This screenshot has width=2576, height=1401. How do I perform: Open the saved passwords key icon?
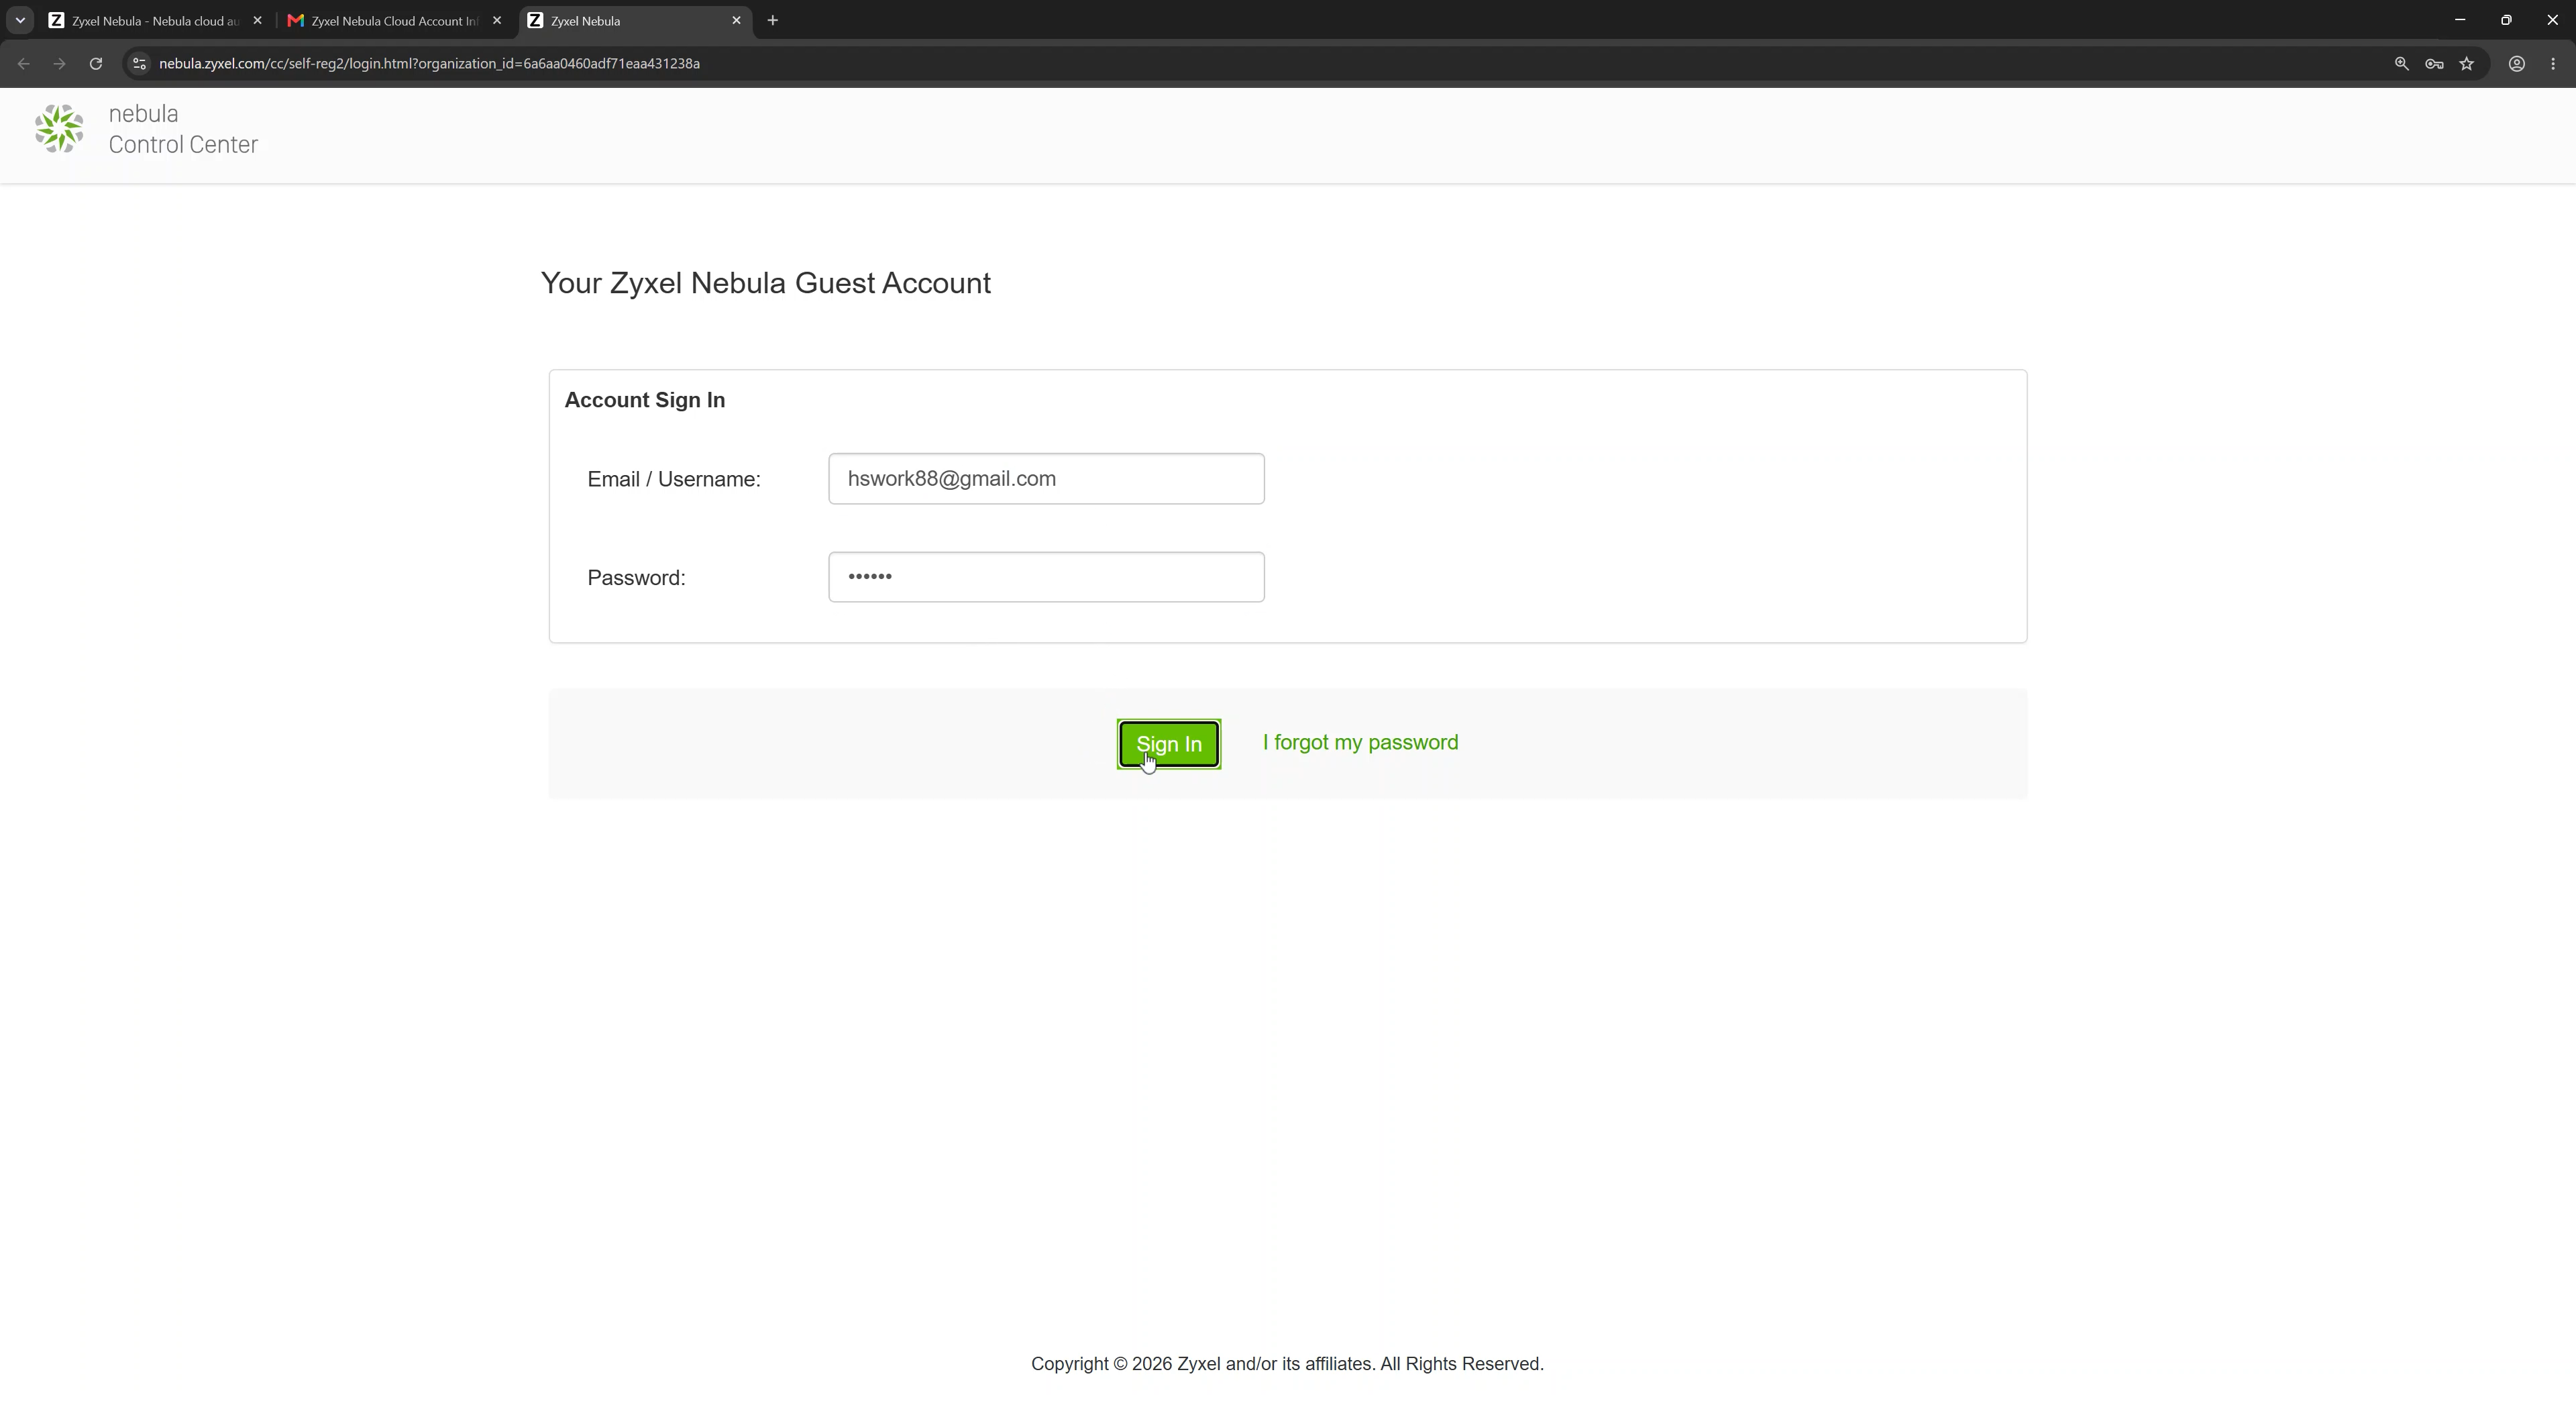pyautogui.click(x=2434, y=64)
